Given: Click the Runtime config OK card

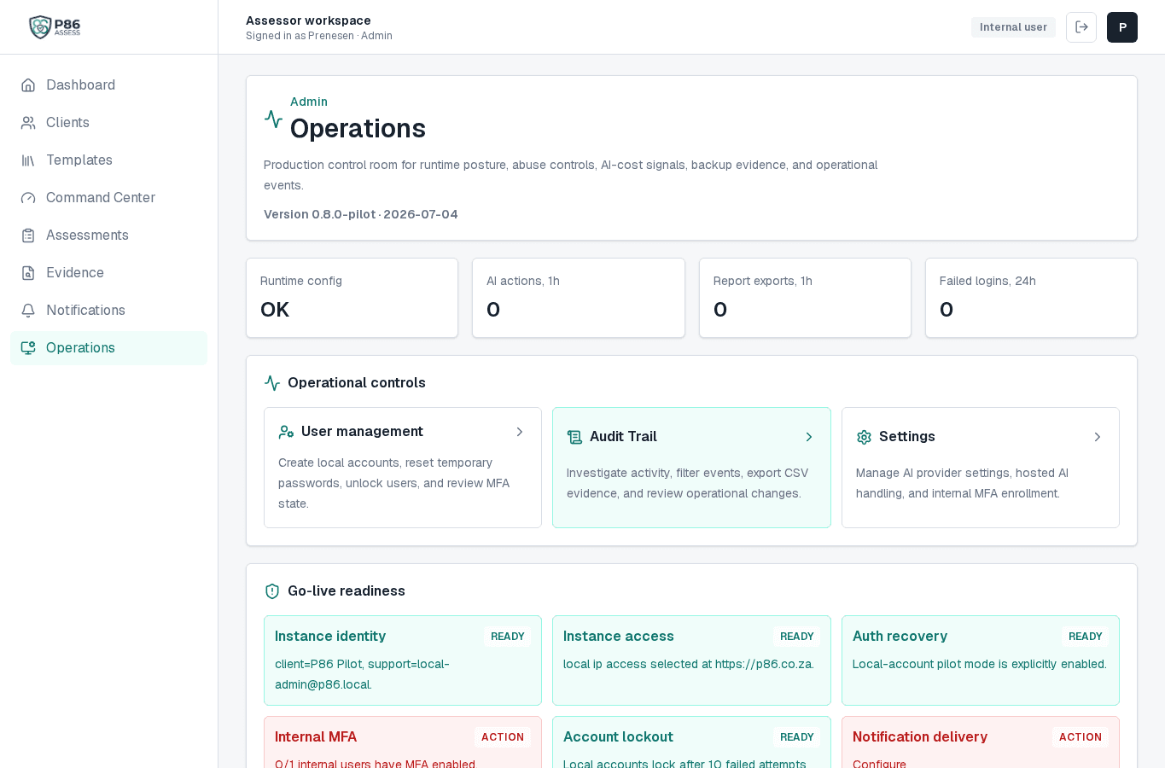Looking at the screenshot, I should 352,298.
